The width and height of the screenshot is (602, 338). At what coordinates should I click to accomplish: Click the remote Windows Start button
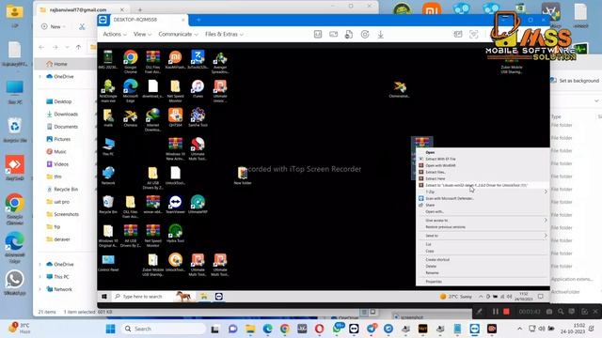tap(104, 297)
